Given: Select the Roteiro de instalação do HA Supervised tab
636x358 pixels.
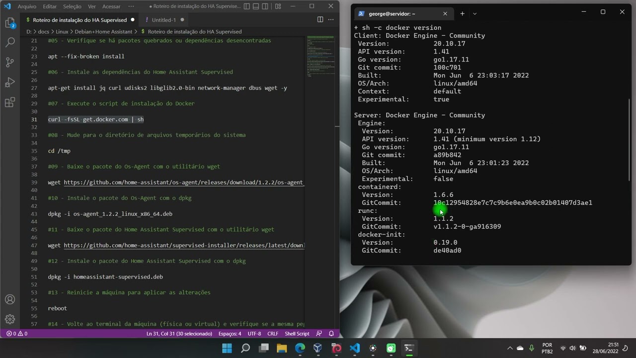Looking at the screenshot, I should click(x=79, y=20).
